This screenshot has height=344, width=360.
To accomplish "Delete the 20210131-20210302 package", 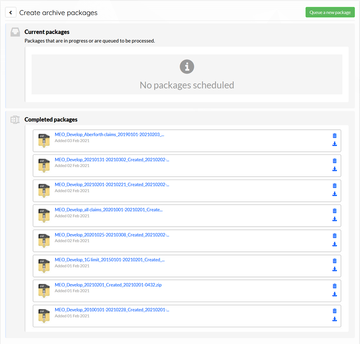I will pos(334,160).
